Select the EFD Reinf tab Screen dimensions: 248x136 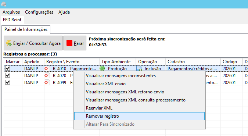pyautogui.click(x=12, y=20)
